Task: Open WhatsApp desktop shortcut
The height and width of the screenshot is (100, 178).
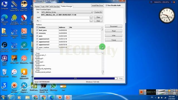Action: [53, 87]
